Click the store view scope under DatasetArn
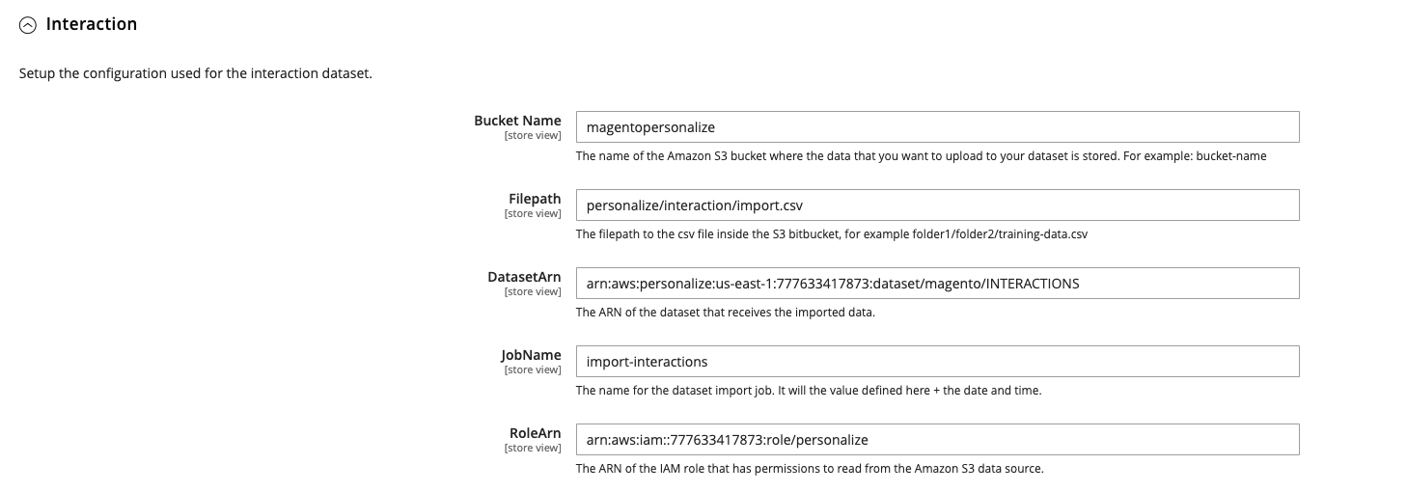Viewport: 1407px width, 492px height. (x=532, y=291)
